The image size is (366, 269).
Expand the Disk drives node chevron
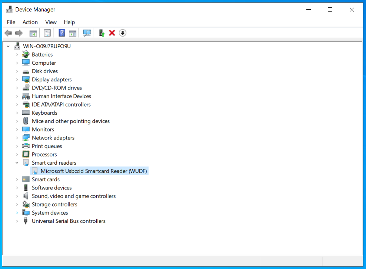(17, 71)
